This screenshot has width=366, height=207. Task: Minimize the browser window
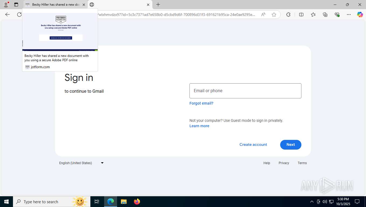click(x=335, y=5)
